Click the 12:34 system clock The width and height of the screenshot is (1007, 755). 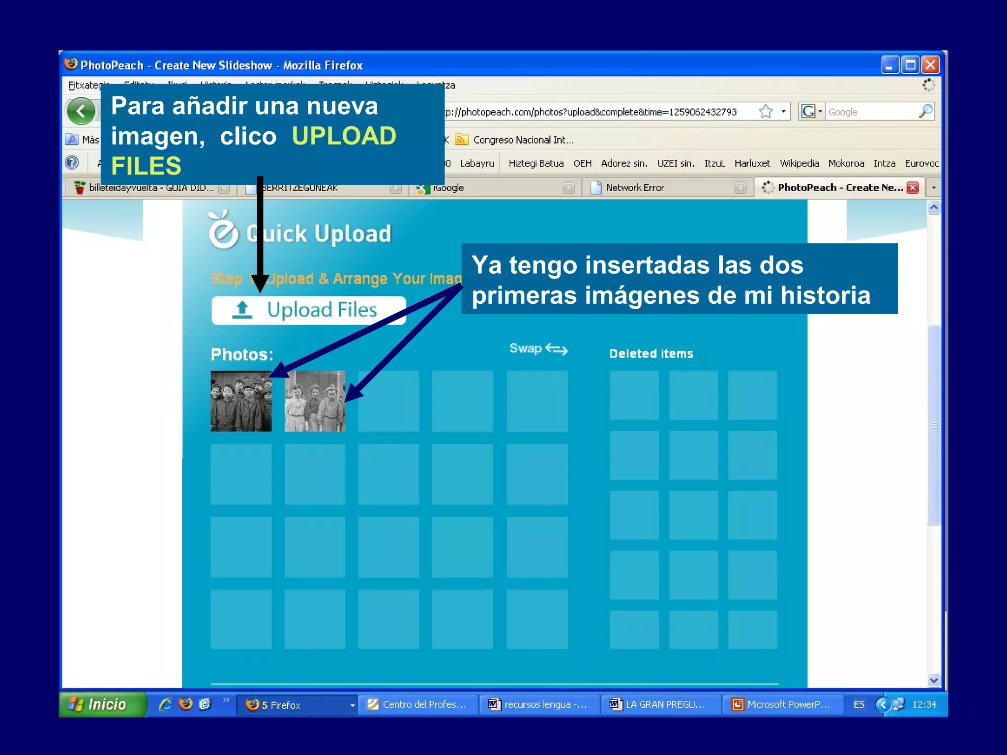coord(924,705)
